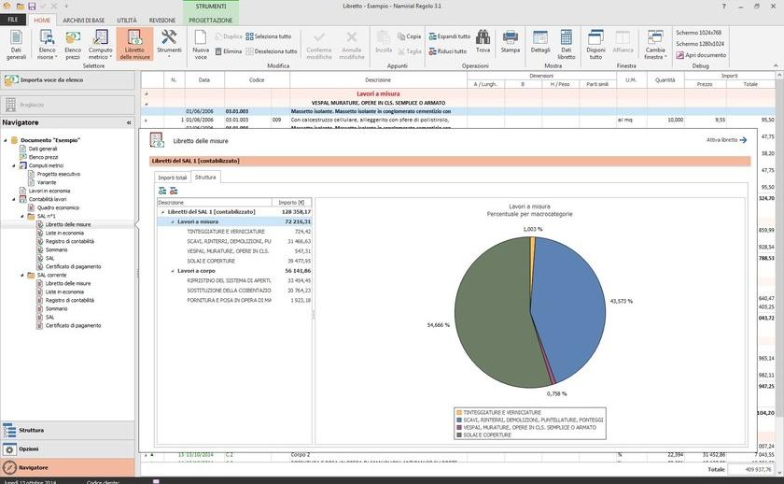Open the Strumenti dropdown in ribbon
784x484 pixels.
coord(169,44)
